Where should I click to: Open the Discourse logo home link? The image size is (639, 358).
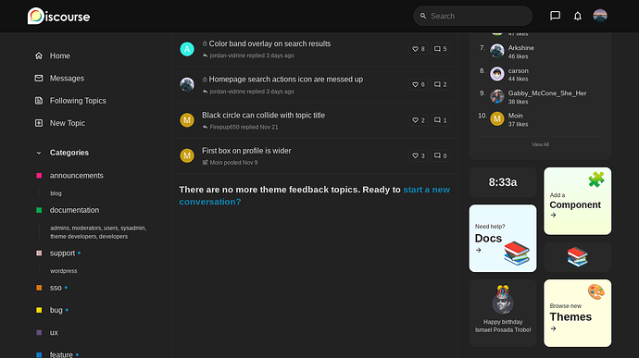(58, 17)
